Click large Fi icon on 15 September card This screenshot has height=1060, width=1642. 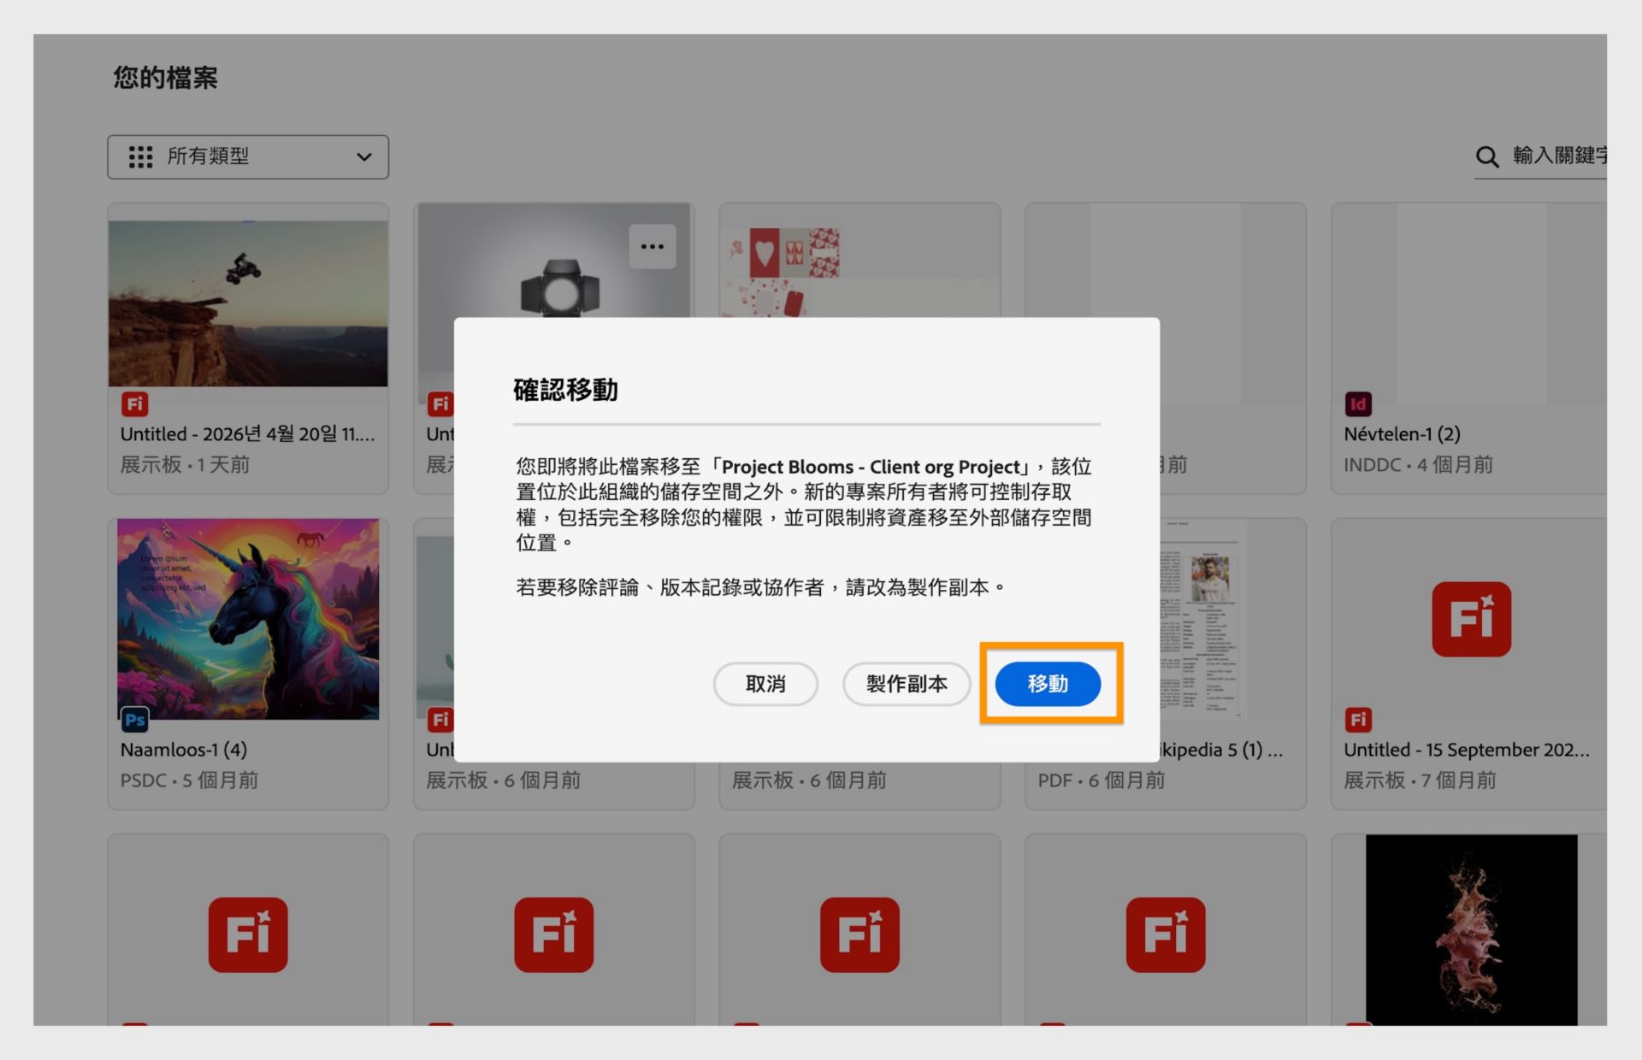[x=1471, y=619]
